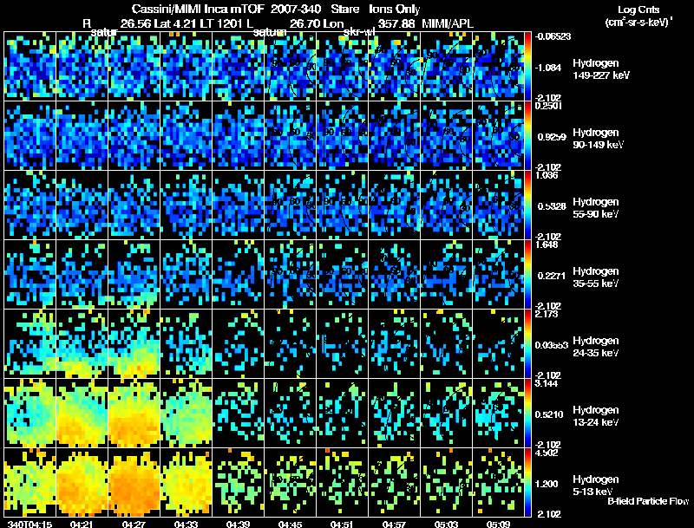Click the '04:33' time label
Screen dimensions: 694x528
click(x=186, y=525)
